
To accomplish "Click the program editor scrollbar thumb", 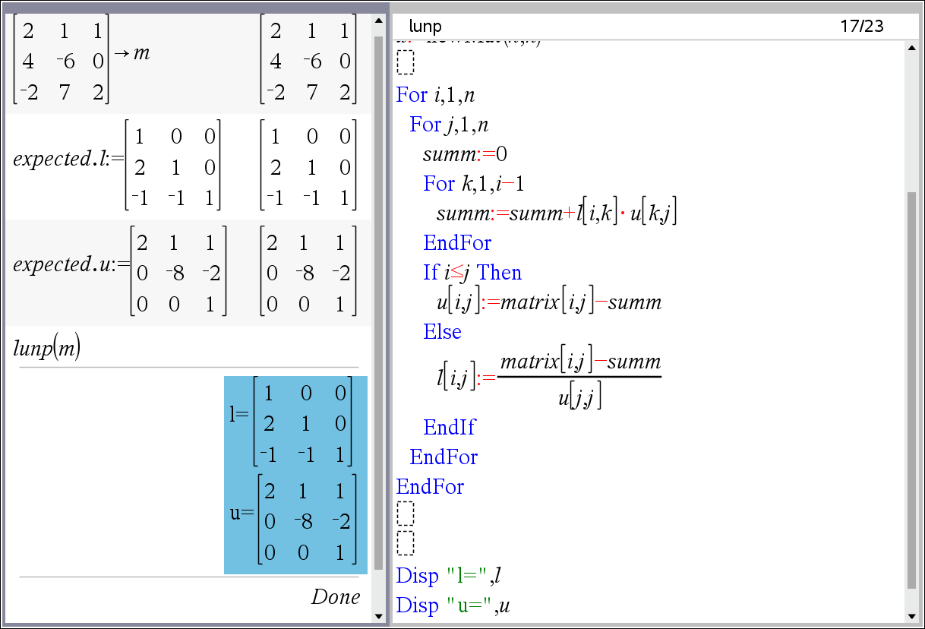I will point(912,387).
